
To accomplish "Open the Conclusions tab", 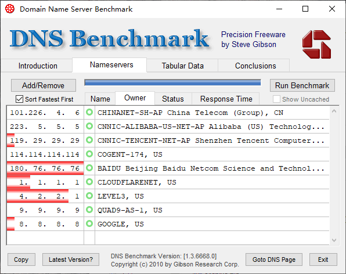I will click(255, 66).
